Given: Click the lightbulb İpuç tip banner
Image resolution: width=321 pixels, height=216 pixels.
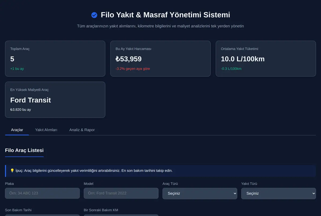Looking at the screenshot, I should pos(160,171).
